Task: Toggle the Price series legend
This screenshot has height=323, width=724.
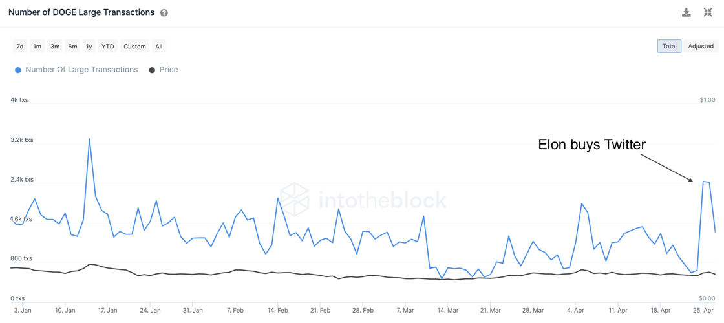Action: pos(168,70)
